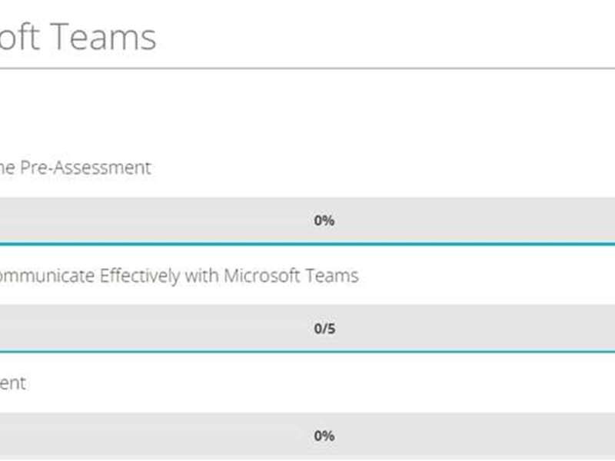615x461 pixels.
Task: Click the word "Effectively" in the module title
Action: 140,275
